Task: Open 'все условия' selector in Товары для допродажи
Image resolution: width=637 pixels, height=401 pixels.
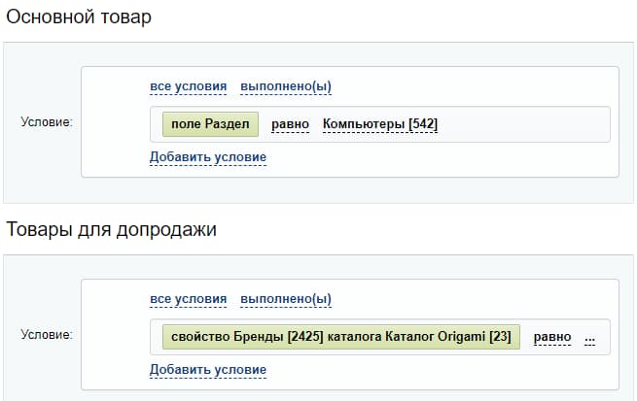Action: 188,299
